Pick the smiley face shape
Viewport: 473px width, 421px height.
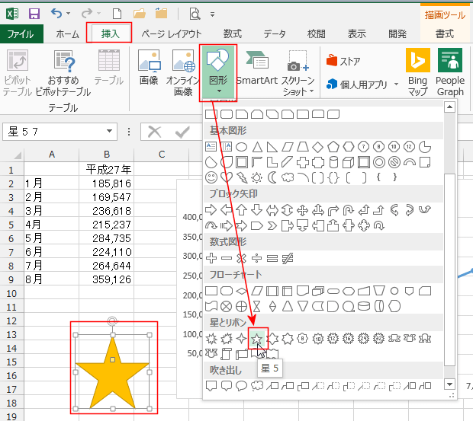click(211, 177)
